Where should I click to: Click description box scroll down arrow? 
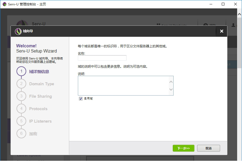tap(171, 89)
